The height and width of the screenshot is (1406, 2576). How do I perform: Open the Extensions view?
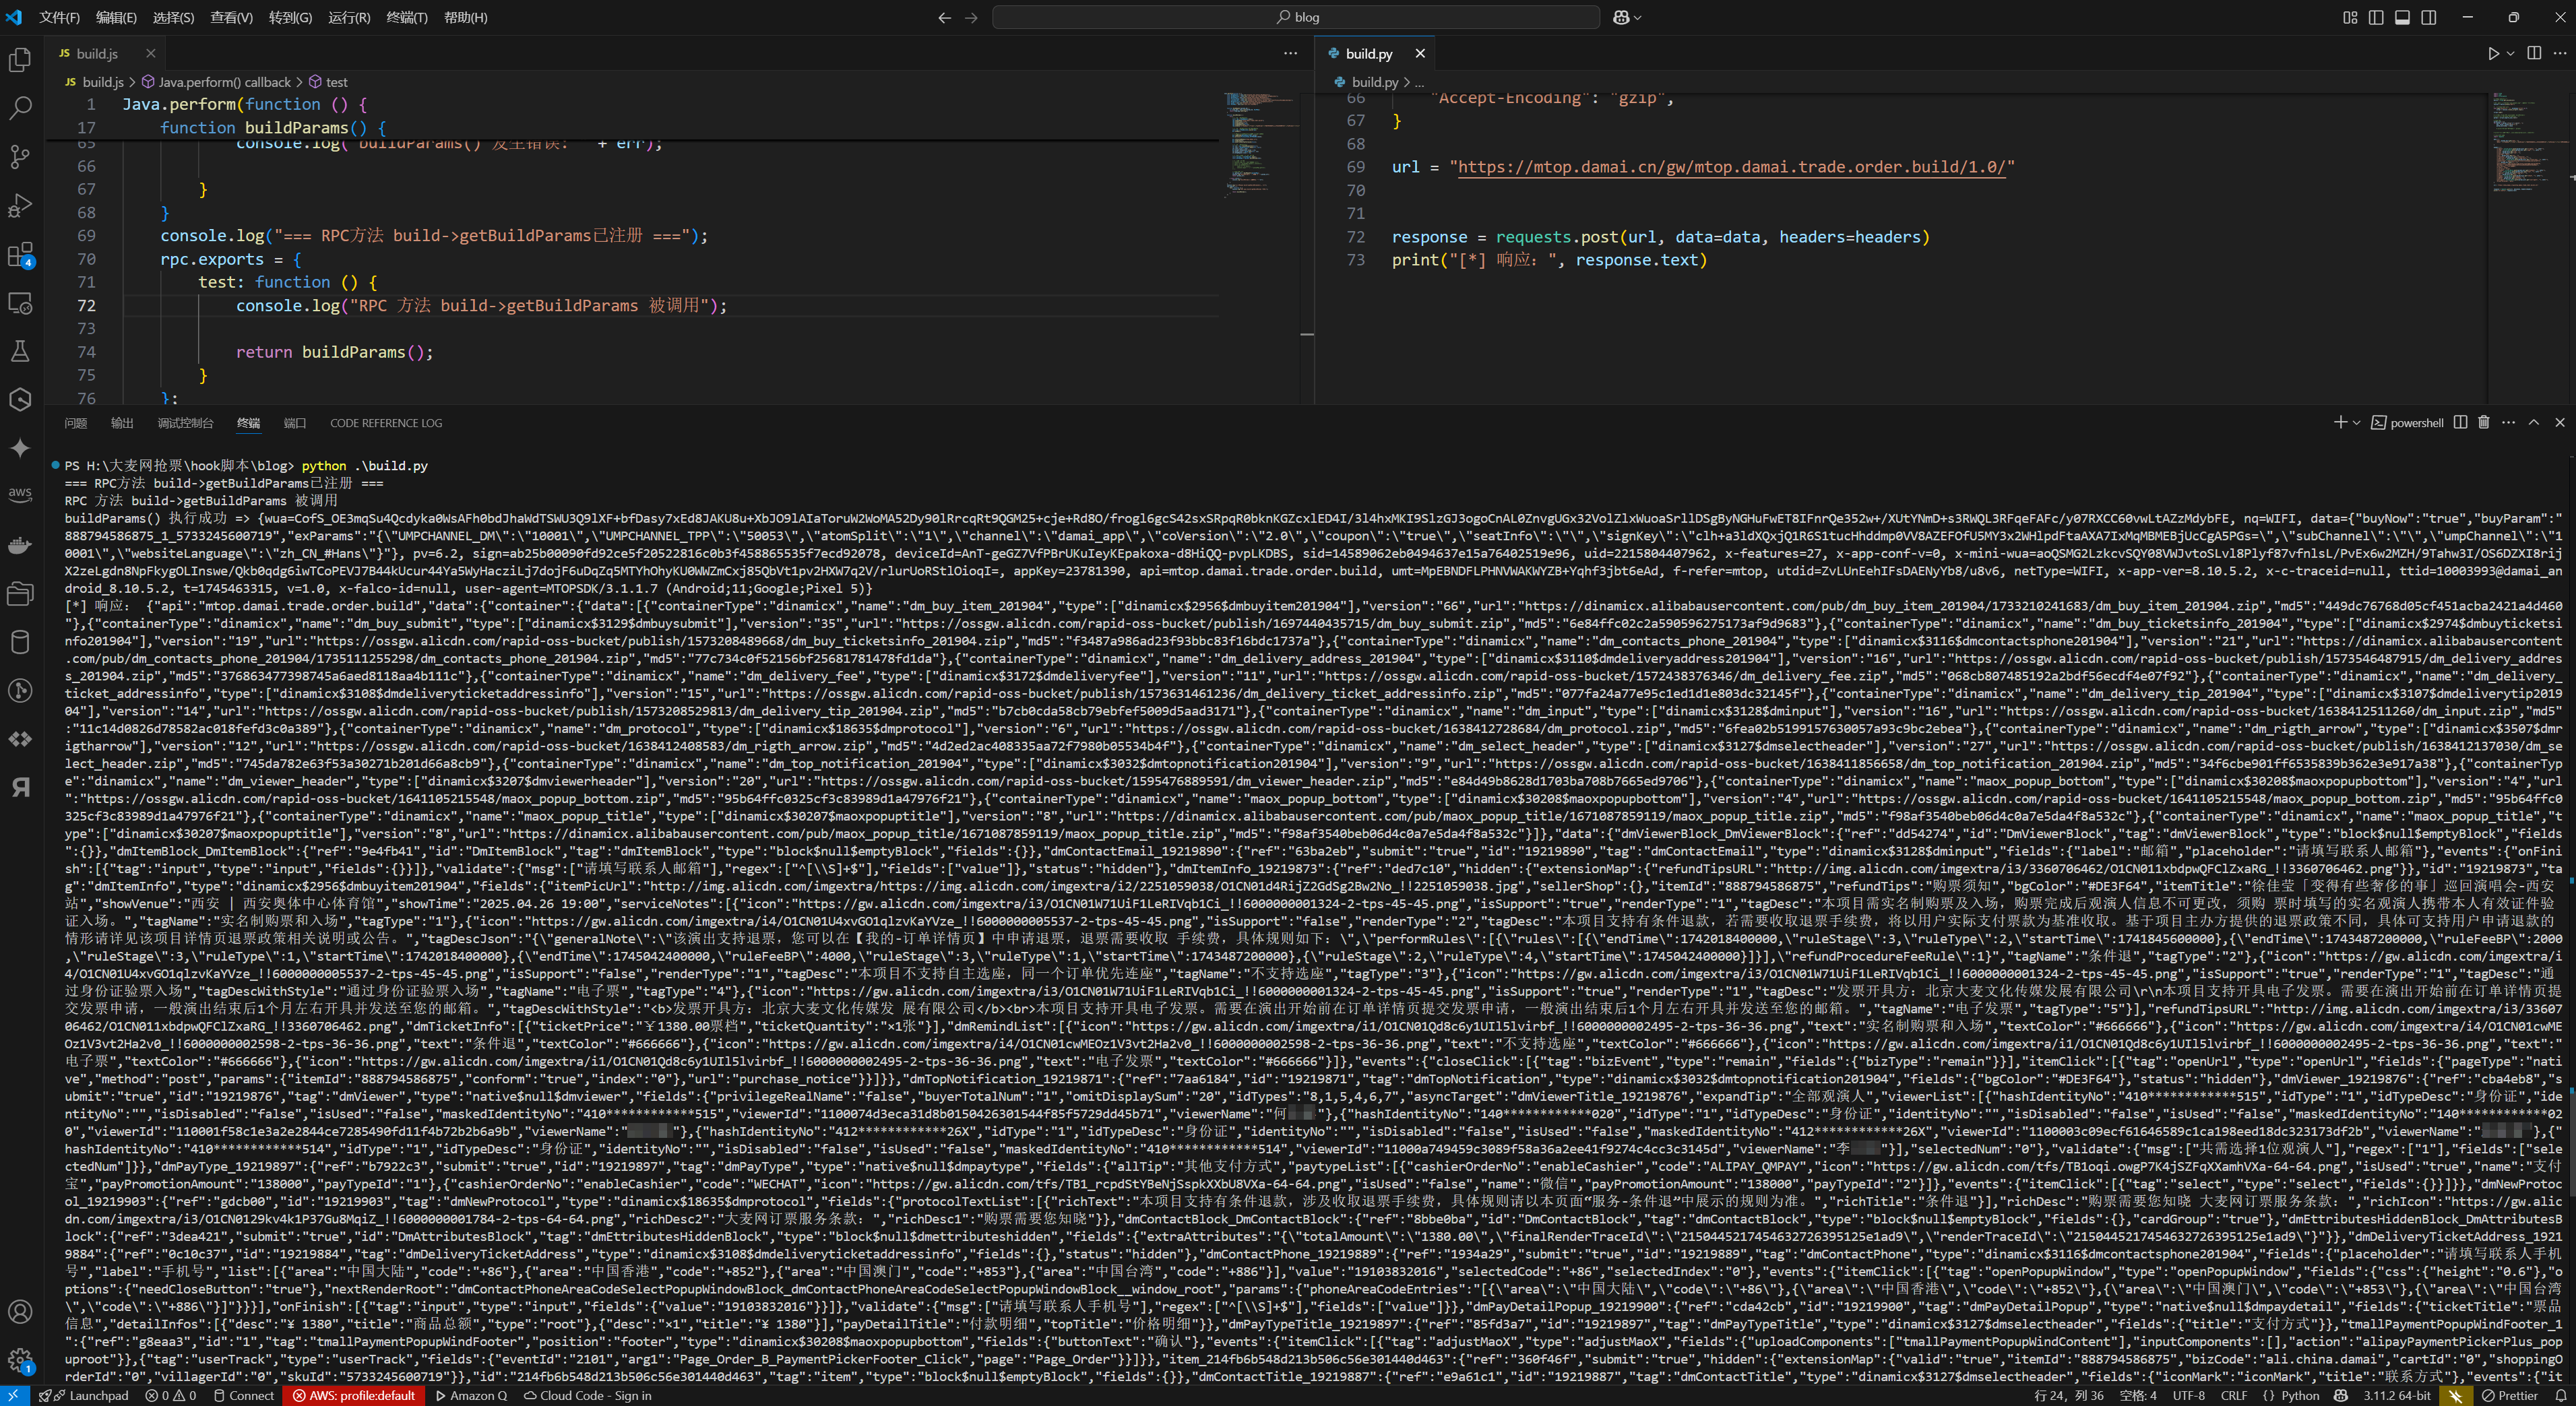coord(20,255)
